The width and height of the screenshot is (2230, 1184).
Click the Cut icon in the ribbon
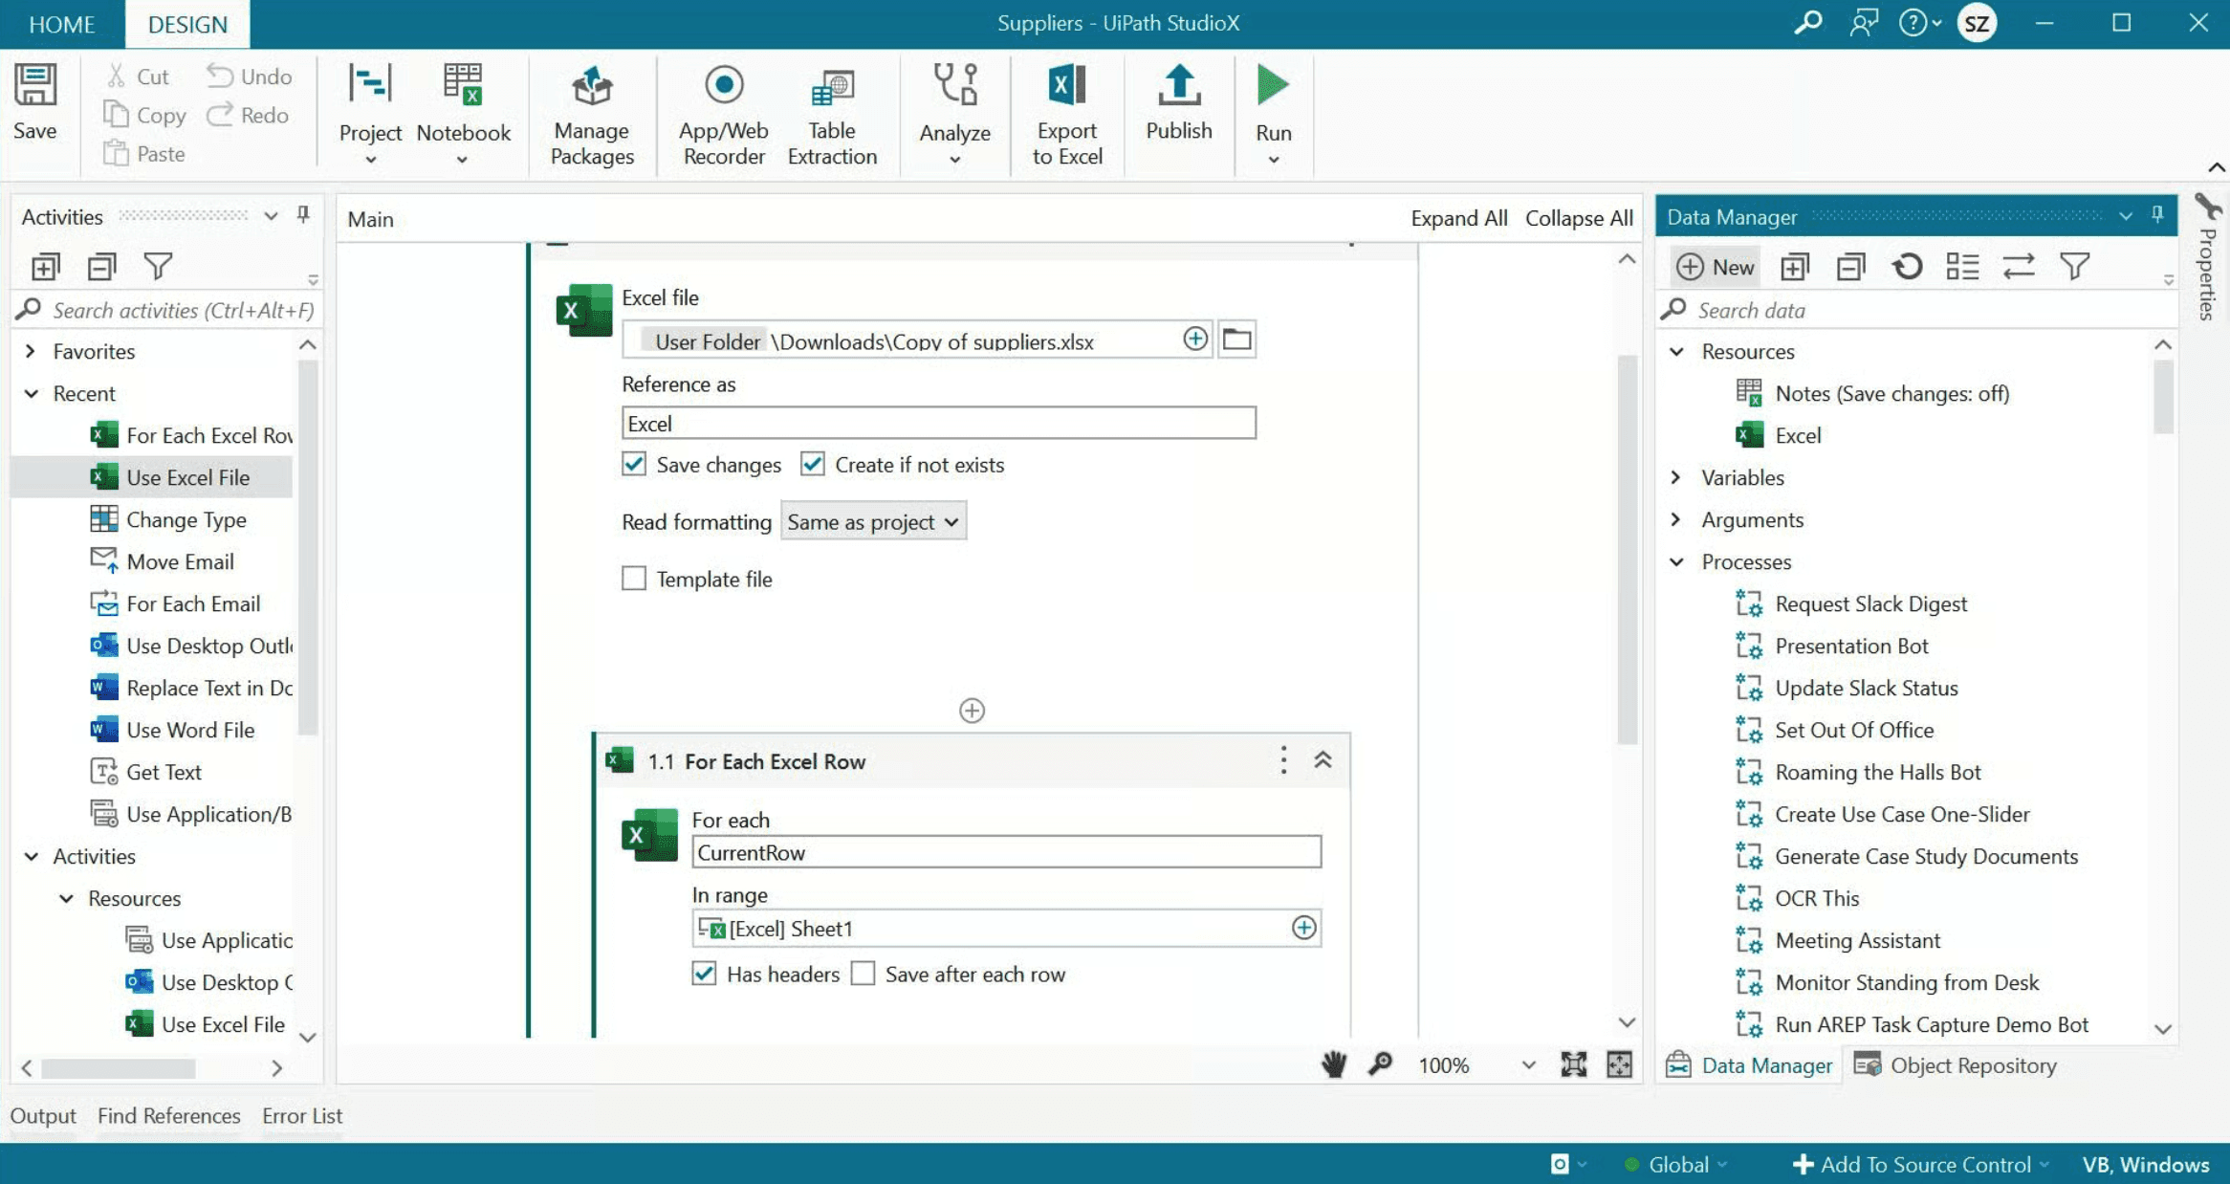(x=117, y=77)
